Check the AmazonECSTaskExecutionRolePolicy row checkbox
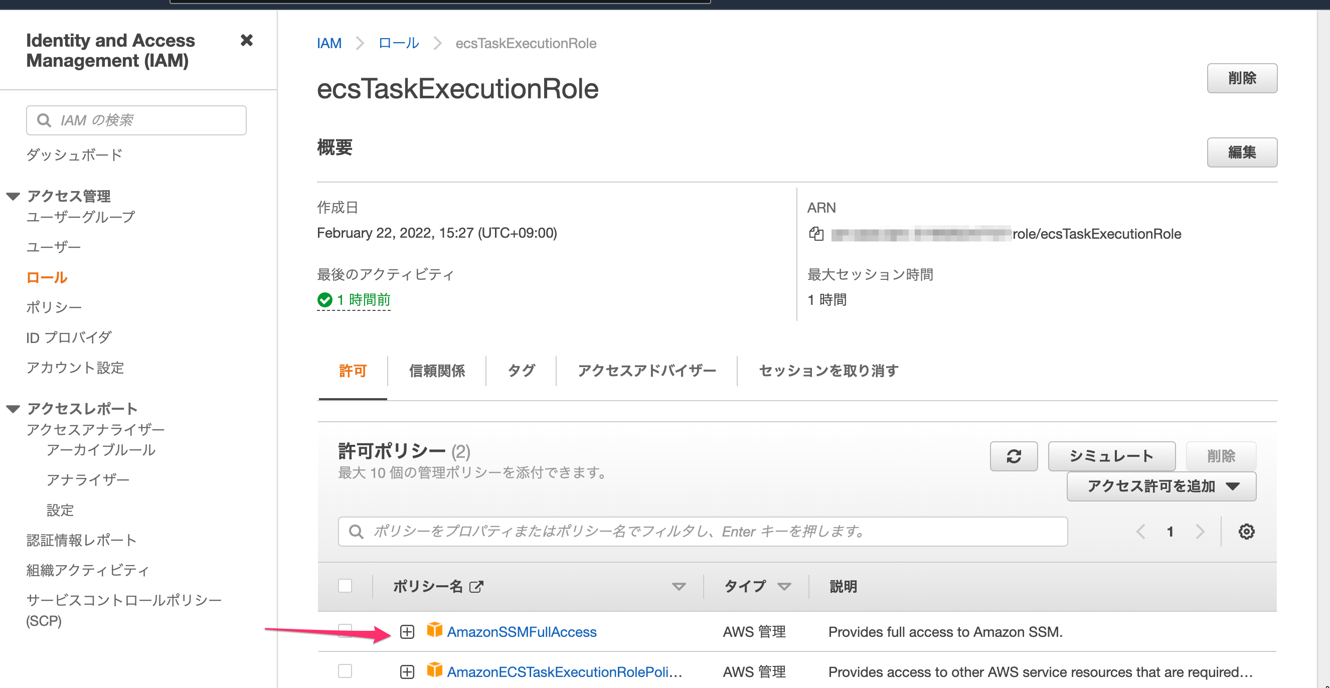This screenshot has height=688, width=1330. [x=345, y=671]
